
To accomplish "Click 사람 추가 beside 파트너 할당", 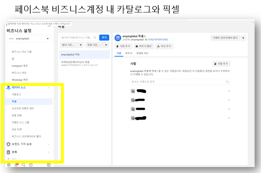I will 123,46.
